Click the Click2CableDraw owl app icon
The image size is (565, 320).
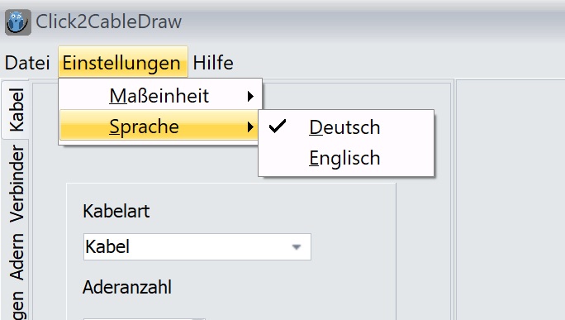click(17, 22)
